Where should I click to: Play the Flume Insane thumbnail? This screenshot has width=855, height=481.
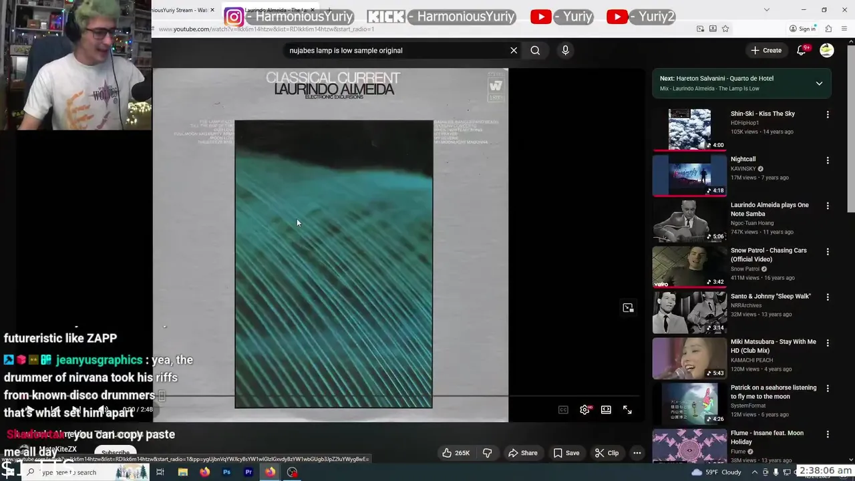click(x=689, y=446)
